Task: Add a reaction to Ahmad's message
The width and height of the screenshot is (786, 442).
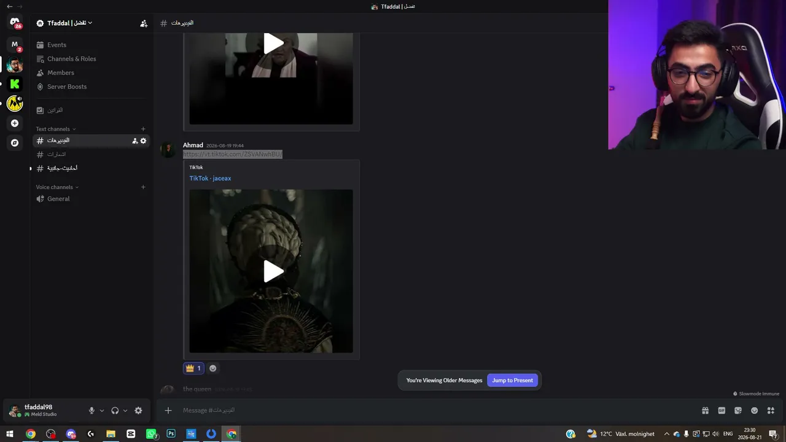Action: [213, 368]
